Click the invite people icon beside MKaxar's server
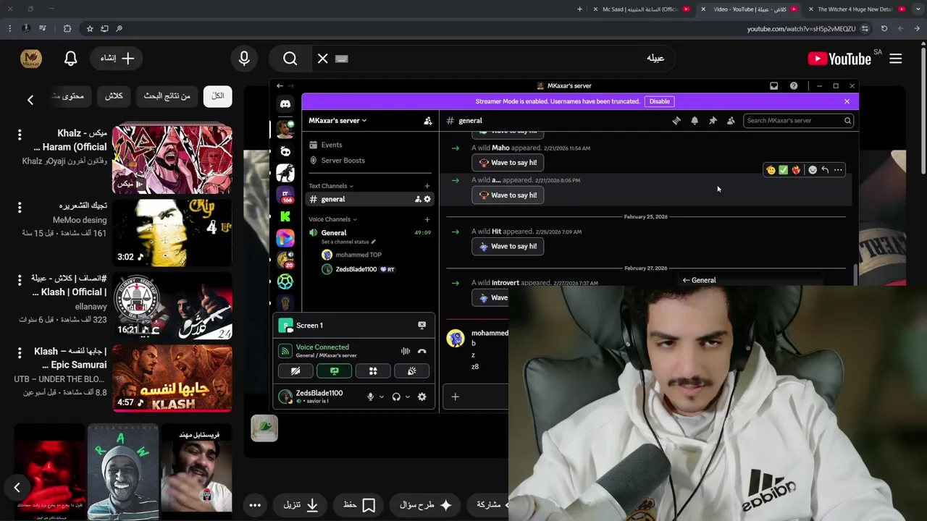Screen dimensions: 927x521 (x=428, y=121)
